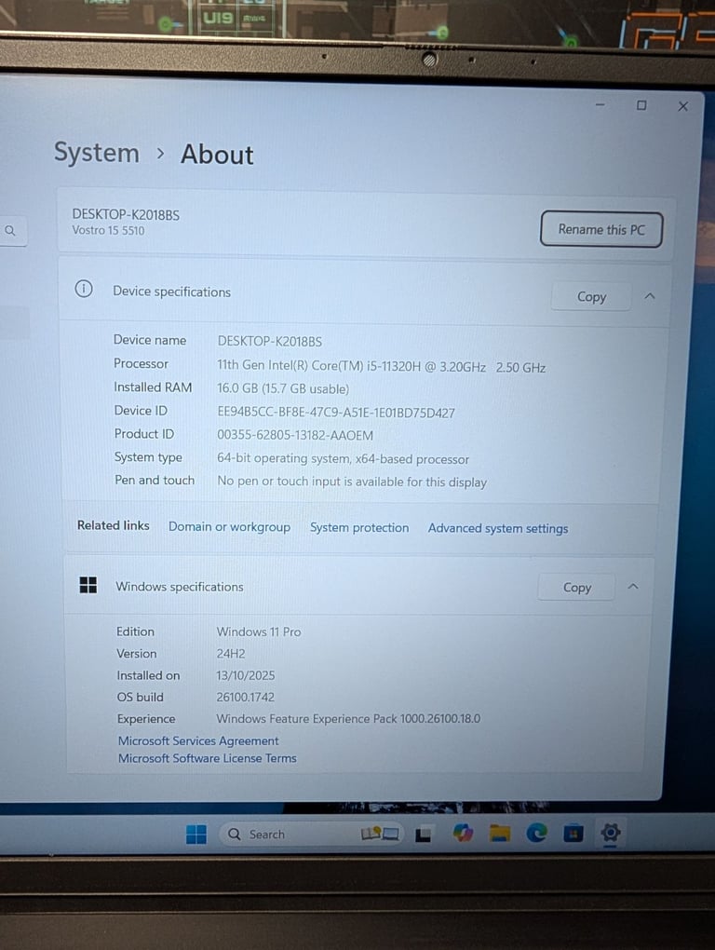Rename this PC
715x950 pixels.
tap(601, 230)
